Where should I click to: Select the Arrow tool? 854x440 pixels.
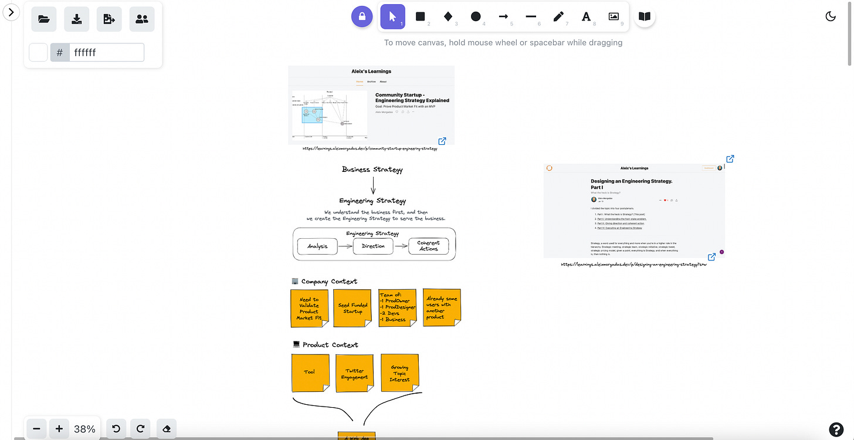[503, 16]
